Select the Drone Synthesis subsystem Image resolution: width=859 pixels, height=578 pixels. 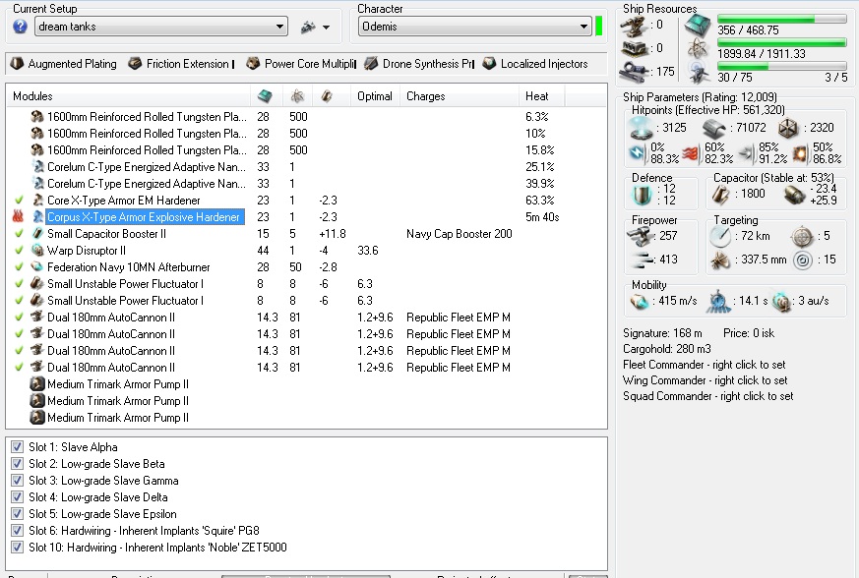(419, 64)
